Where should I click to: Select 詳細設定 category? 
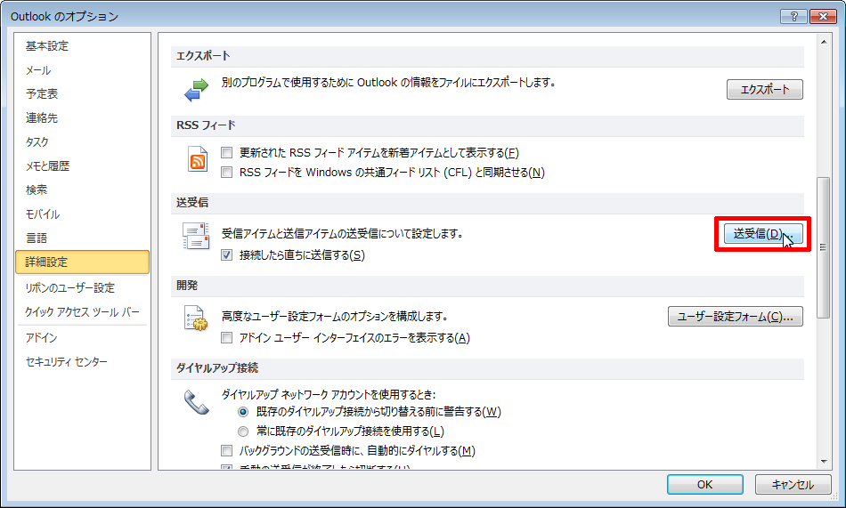(x=82, y=262)
